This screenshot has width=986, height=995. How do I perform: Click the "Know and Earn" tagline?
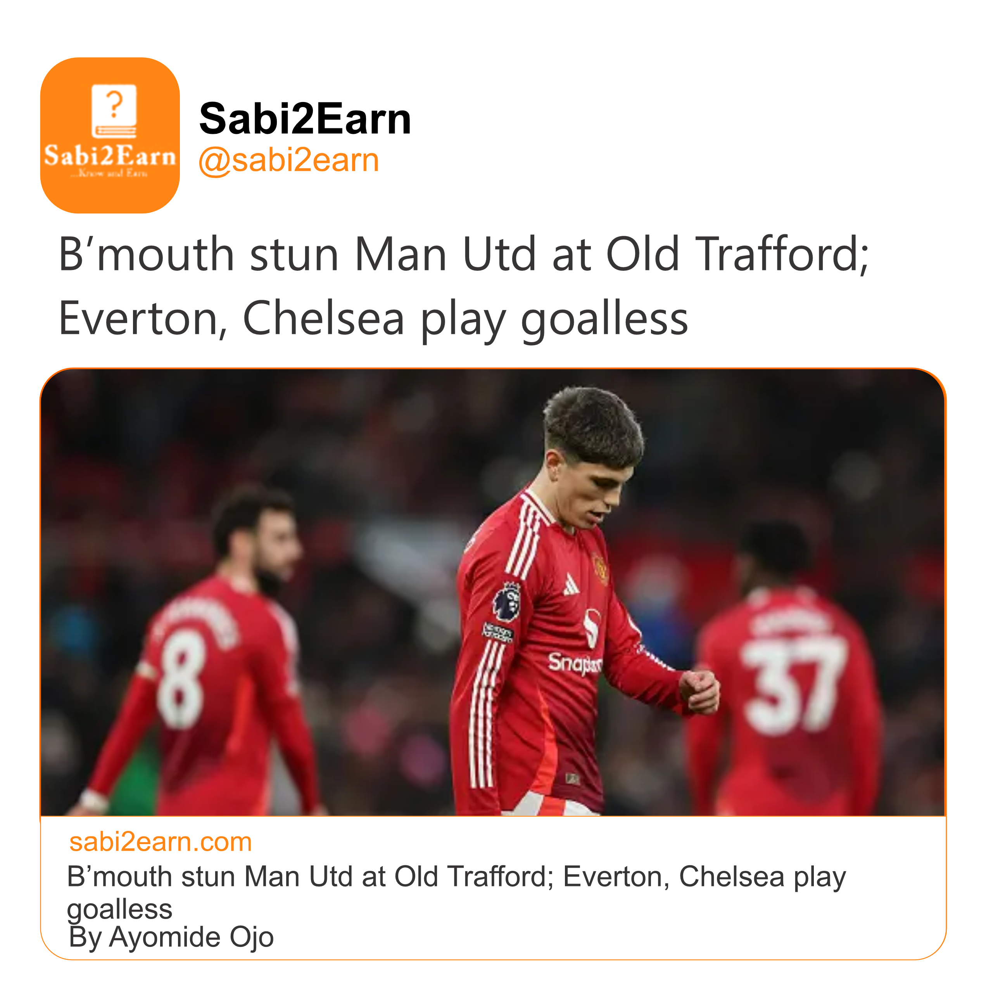point(110,173)
